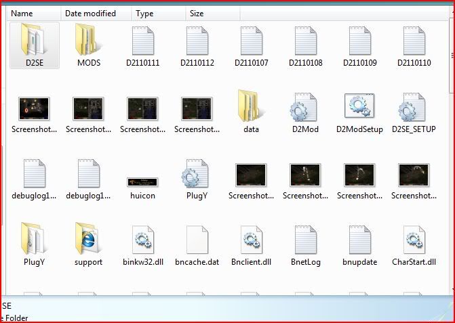Select the D2SE folder icon
The height and width of the screenshot is (323, 455).
click(x=34, y=41)
